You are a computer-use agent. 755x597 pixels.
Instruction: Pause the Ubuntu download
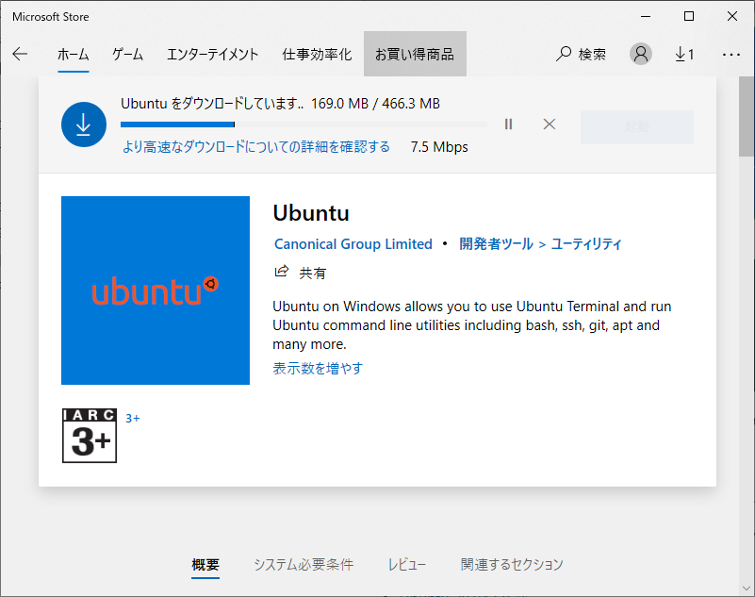(x=508, y=124)
